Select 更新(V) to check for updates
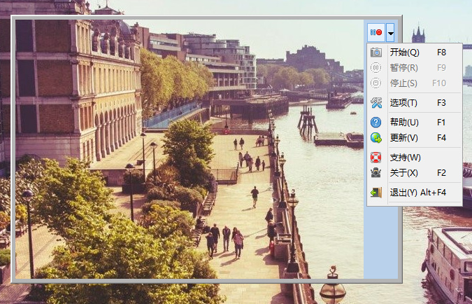Screen dimensions: 472x304 [403, 138]
